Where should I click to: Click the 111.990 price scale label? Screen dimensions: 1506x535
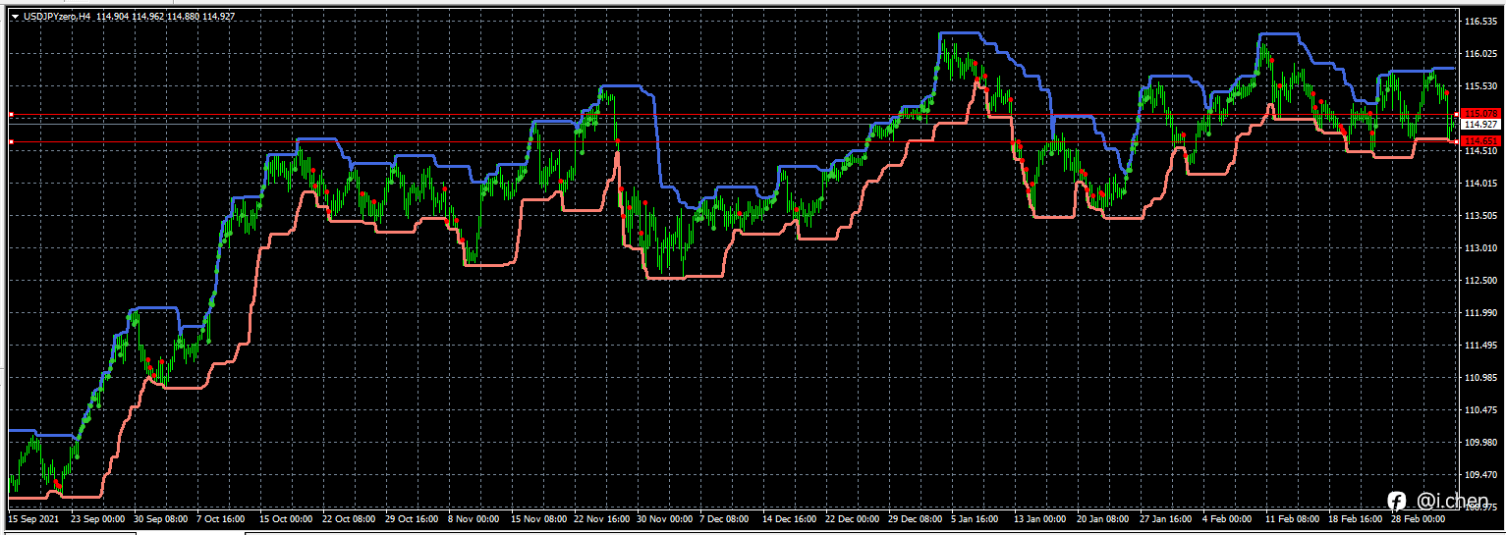click(x=1479, y=312)
